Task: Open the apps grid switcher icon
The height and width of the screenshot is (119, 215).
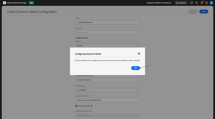Action: (206, 3)
